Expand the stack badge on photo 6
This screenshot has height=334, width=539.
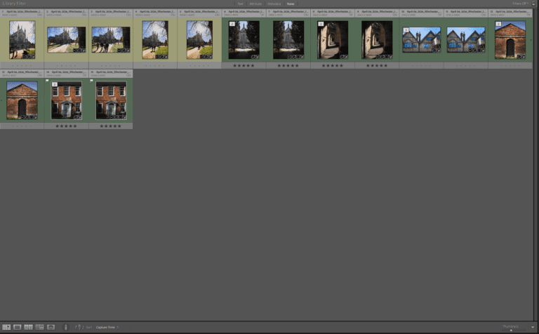tap(232, 24)
